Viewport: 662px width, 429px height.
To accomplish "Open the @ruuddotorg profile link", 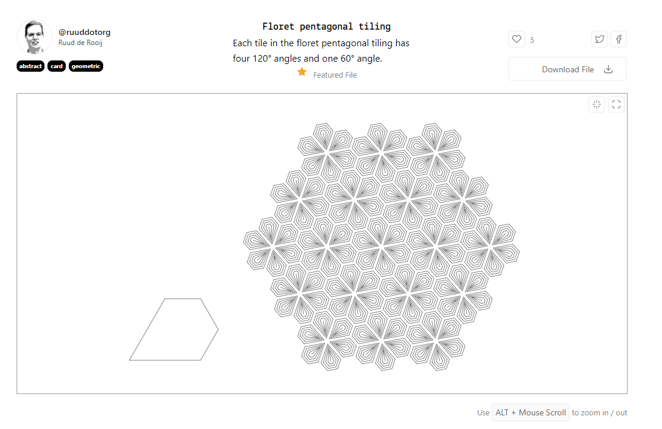I will point(84,32).
